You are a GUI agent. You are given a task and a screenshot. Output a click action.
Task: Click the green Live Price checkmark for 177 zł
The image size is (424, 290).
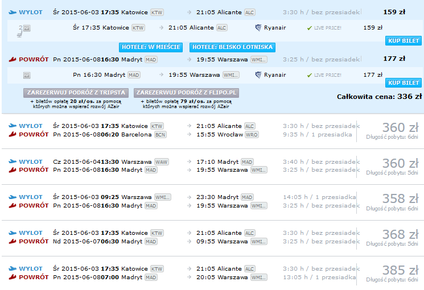(x=310, y=75)
